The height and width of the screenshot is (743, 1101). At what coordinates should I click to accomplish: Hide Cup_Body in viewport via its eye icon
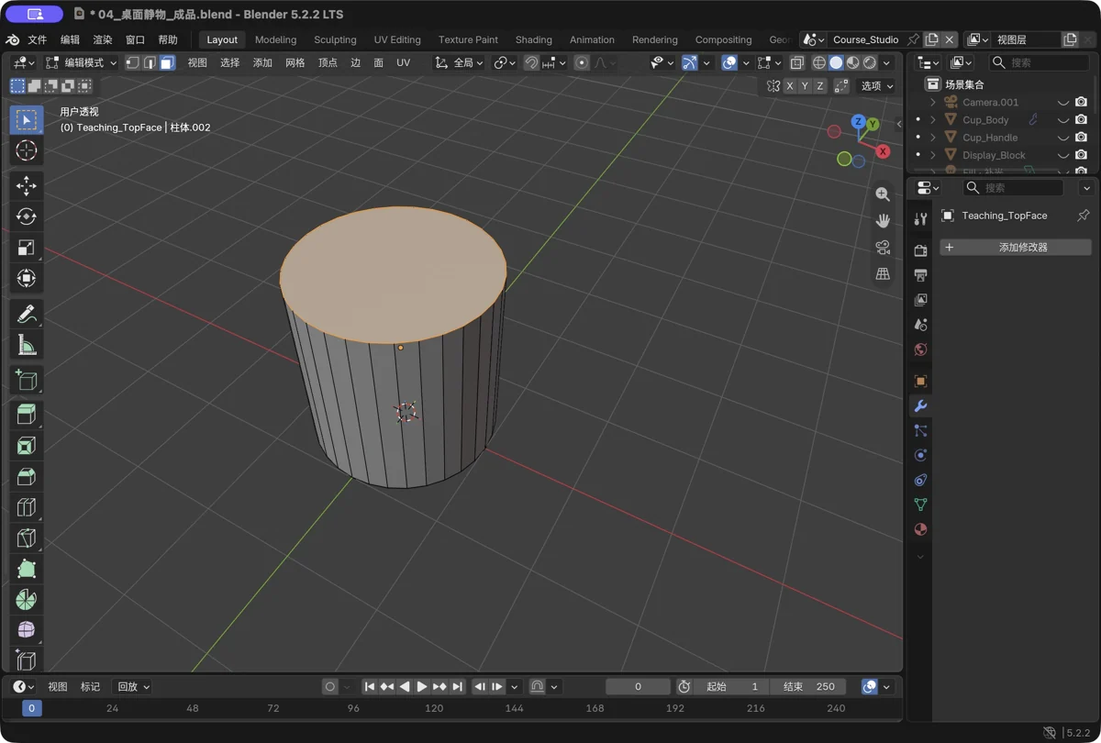pyautogui.click(x=1063, y=120)
